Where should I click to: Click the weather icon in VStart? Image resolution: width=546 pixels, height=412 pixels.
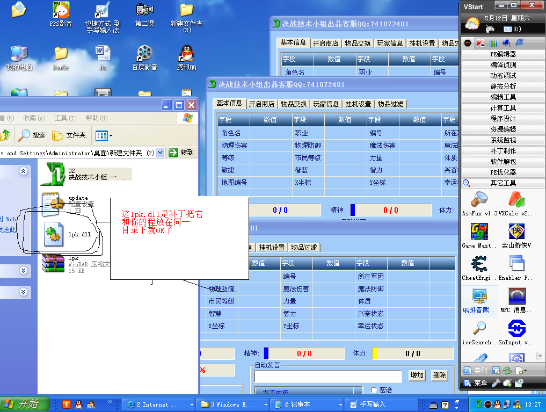click(x=472, y=25)
